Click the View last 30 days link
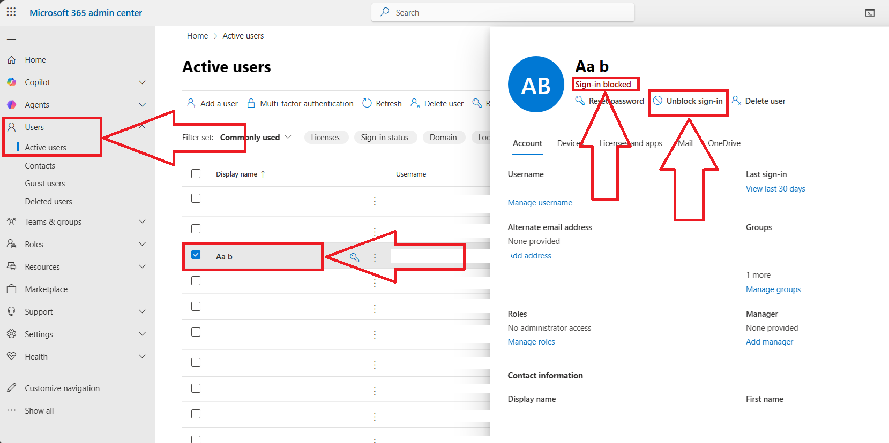 775,189
